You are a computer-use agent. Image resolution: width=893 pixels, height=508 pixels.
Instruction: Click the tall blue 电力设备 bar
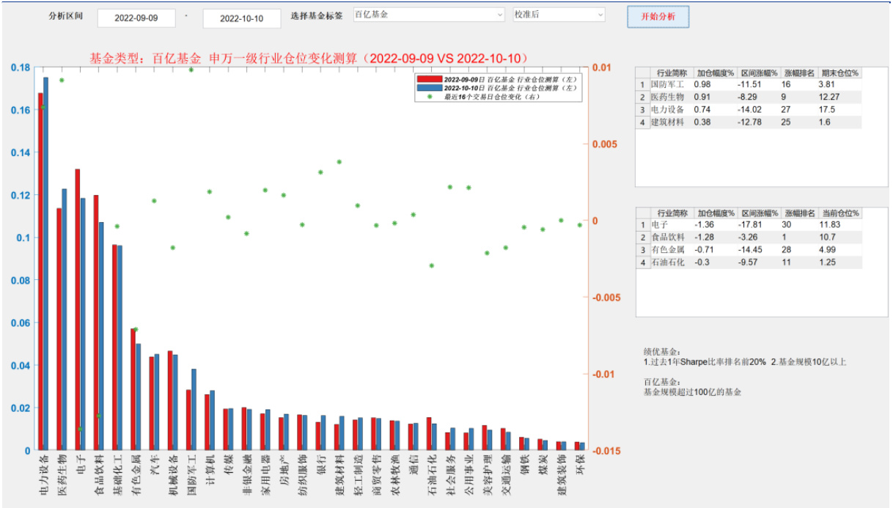coord(45,264)
